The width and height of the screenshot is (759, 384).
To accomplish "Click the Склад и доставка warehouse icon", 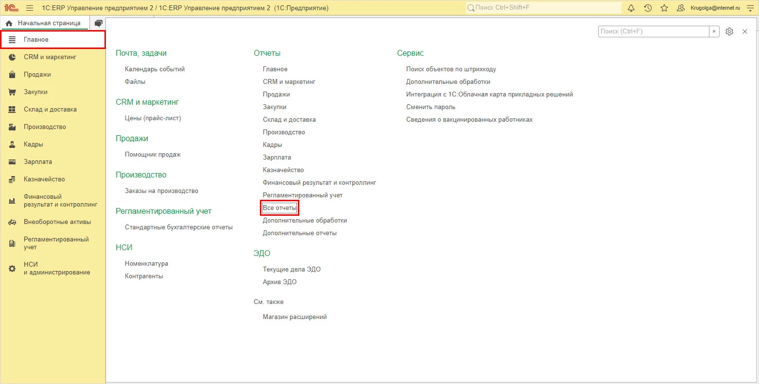I will (12, 110).
